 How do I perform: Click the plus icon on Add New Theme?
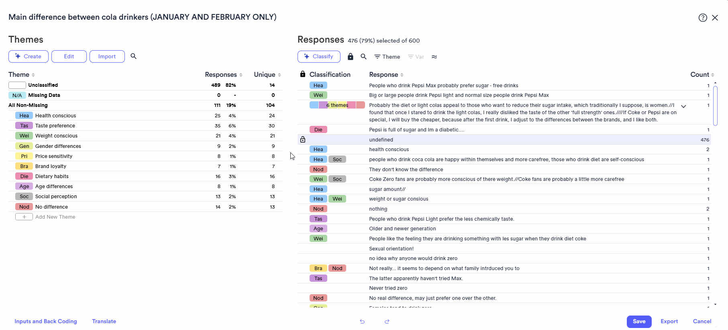coord(24,217)
